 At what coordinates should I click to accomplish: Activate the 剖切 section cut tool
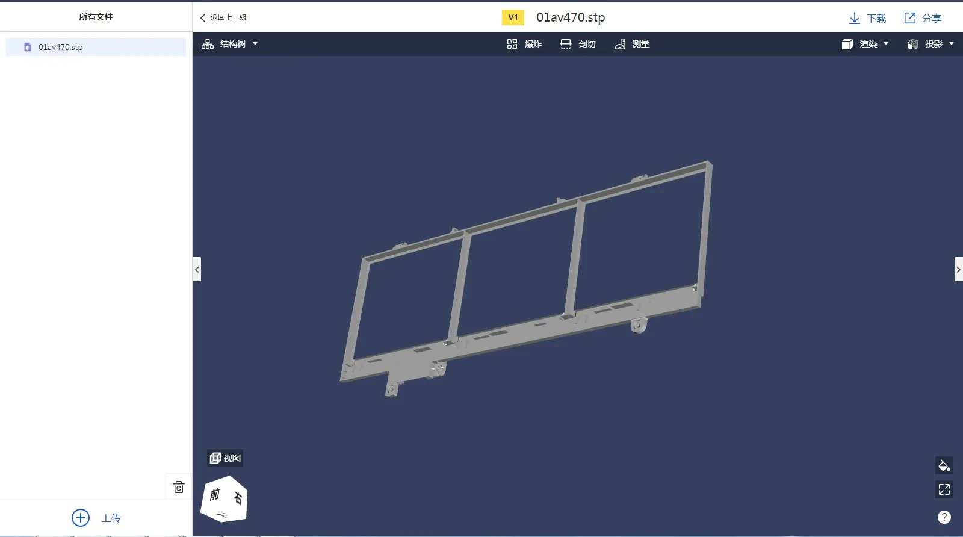[578, 44]
